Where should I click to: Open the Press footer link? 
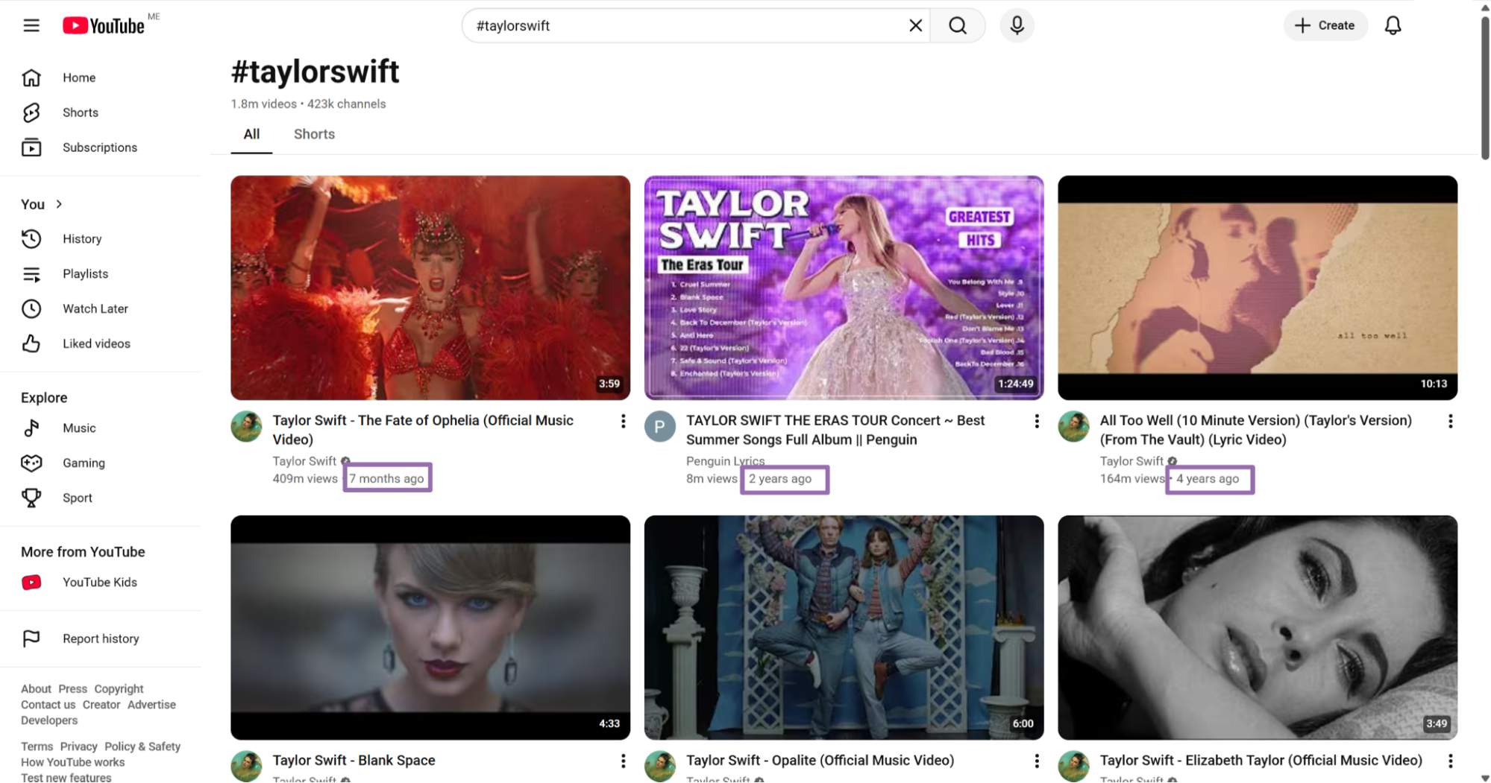[x=72, y=689]
